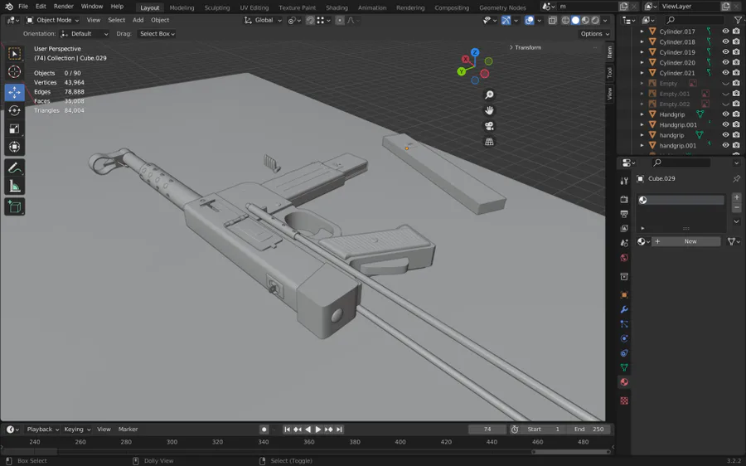Toggle camera view icon
This screenshot has width=746, height=466.
tap(488, 126)
